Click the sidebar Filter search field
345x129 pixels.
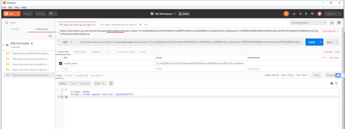(28, 23)
